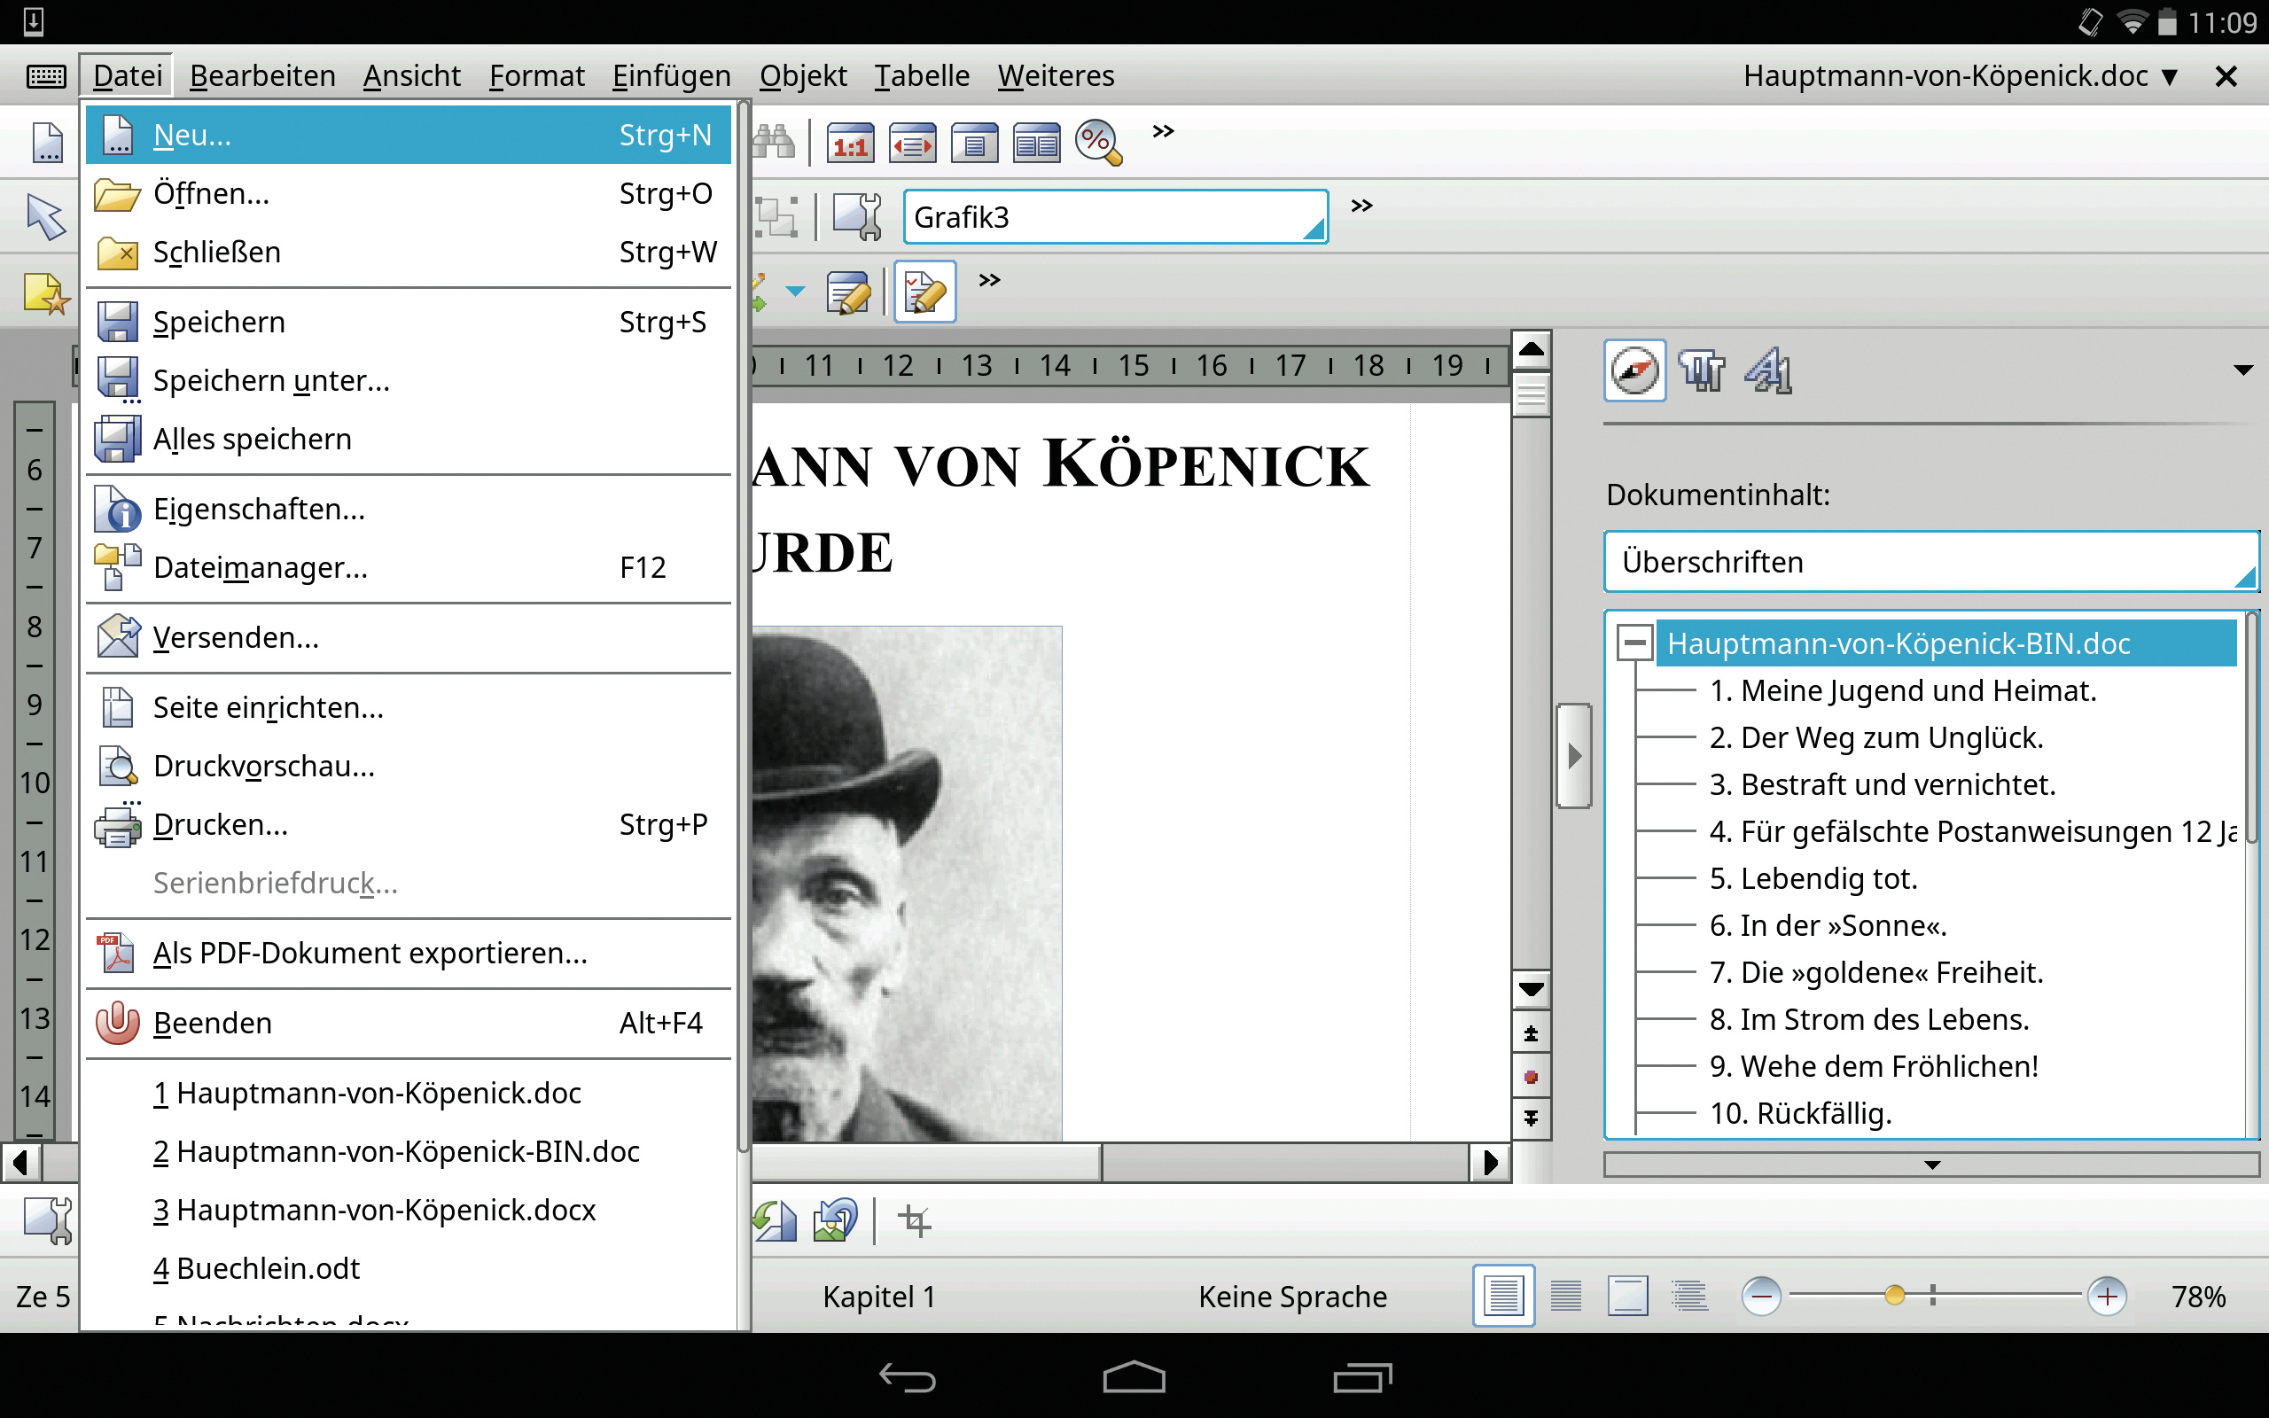
Task: Click the crop tool icon
Action: click(x=914, y=1220)
